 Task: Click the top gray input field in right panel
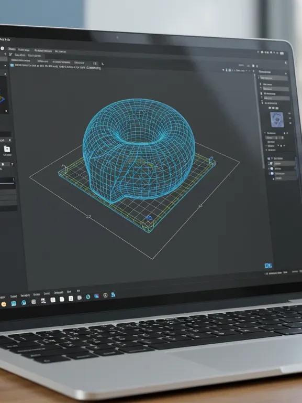click(x=273, y=78)
